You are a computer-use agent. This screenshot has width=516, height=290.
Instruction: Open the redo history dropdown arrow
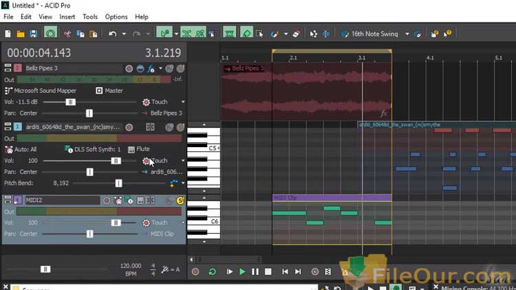coord(148,34)
